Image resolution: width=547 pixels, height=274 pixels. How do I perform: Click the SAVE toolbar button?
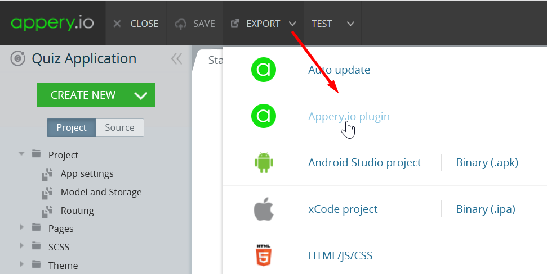[x=195, y=23]
